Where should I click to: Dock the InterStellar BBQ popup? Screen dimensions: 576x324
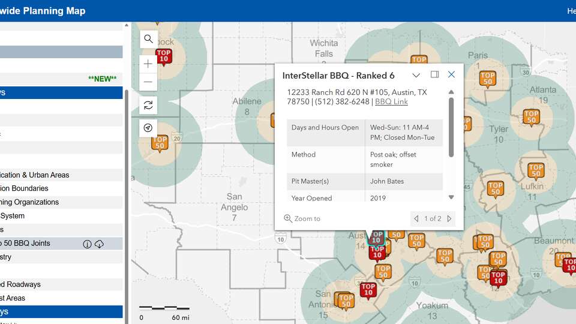tap(435, 75)
